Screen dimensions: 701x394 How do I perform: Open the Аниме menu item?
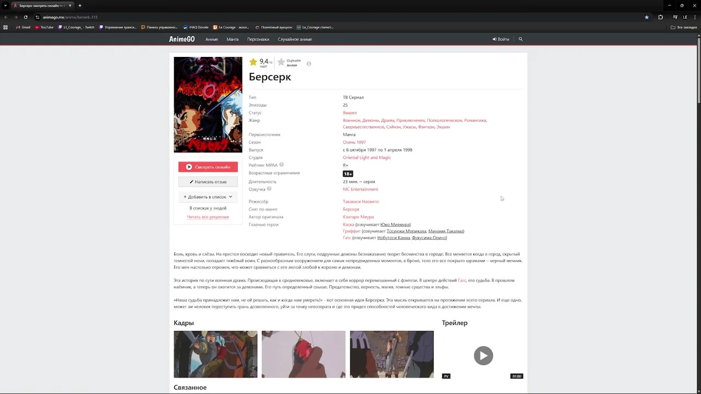point(211,39)
